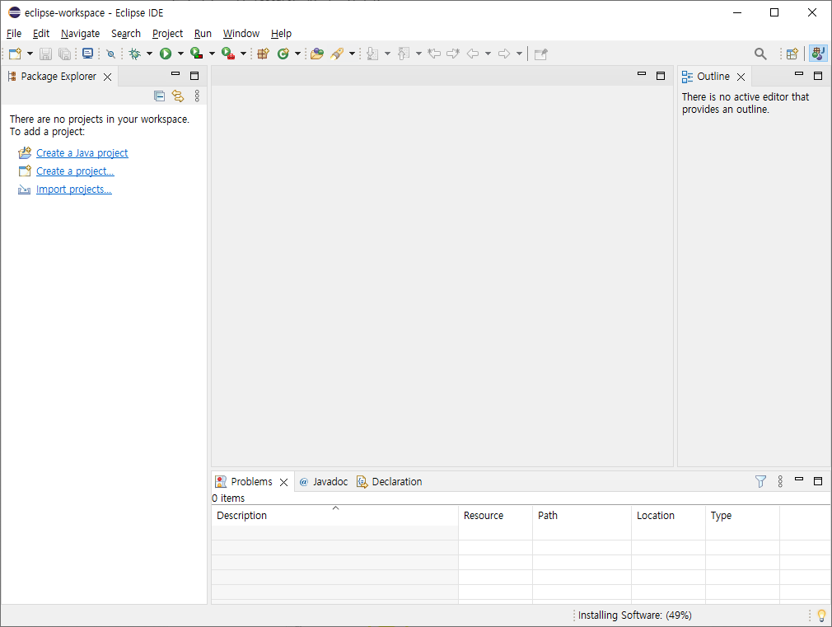
Task: Open Back history dropdown arrow
Action: (x=488, y=54)
